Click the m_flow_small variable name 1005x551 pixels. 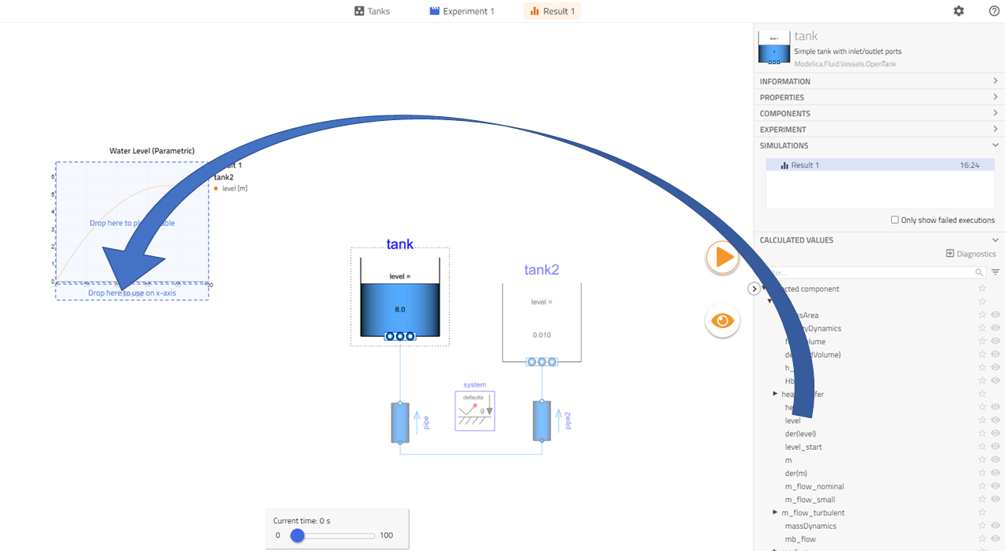click(x=810, y=500)
